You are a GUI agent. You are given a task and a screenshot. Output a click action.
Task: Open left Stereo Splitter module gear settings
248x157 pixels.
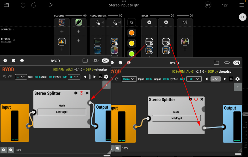[76, 93]
